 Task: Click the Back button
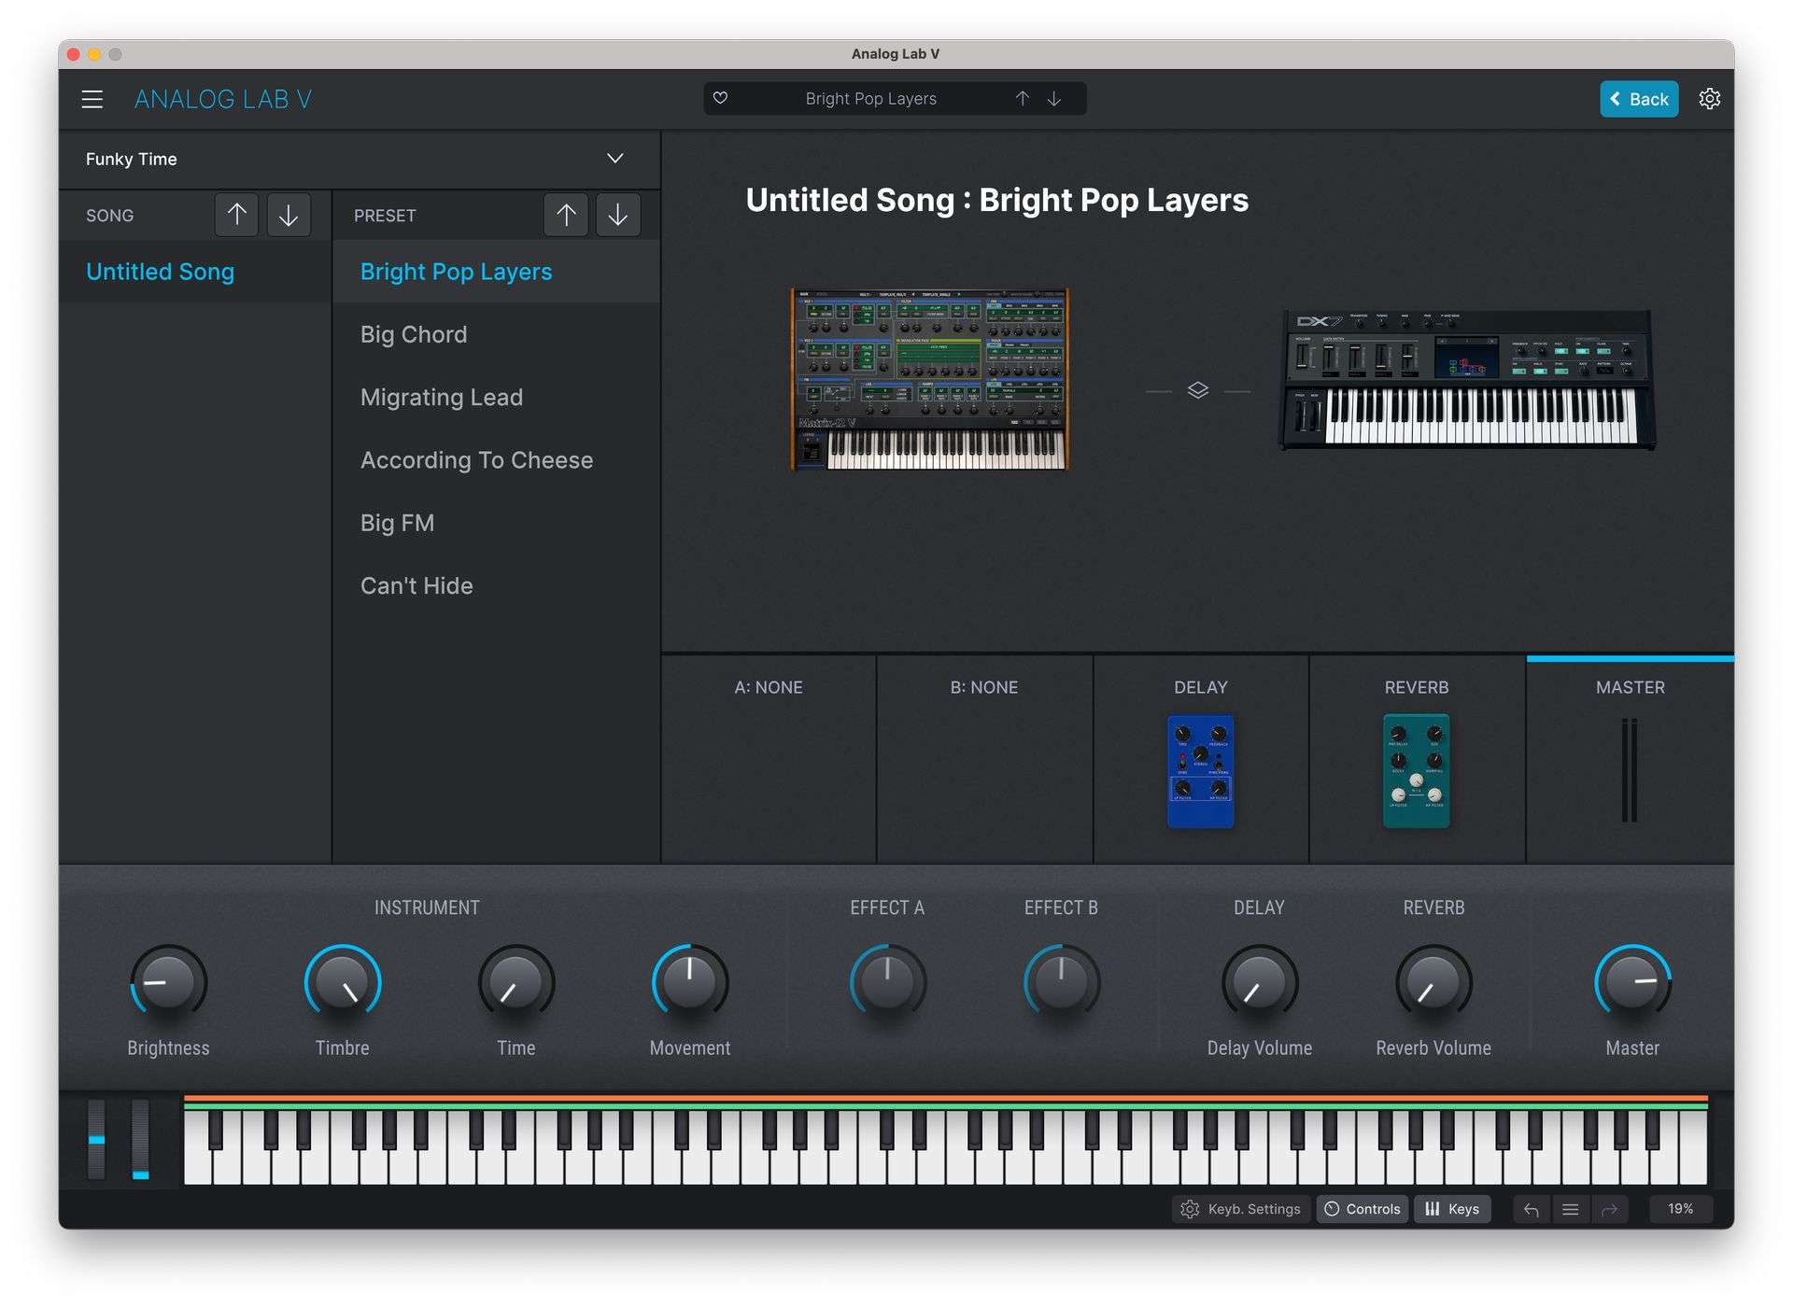[x=1638, y=99]
